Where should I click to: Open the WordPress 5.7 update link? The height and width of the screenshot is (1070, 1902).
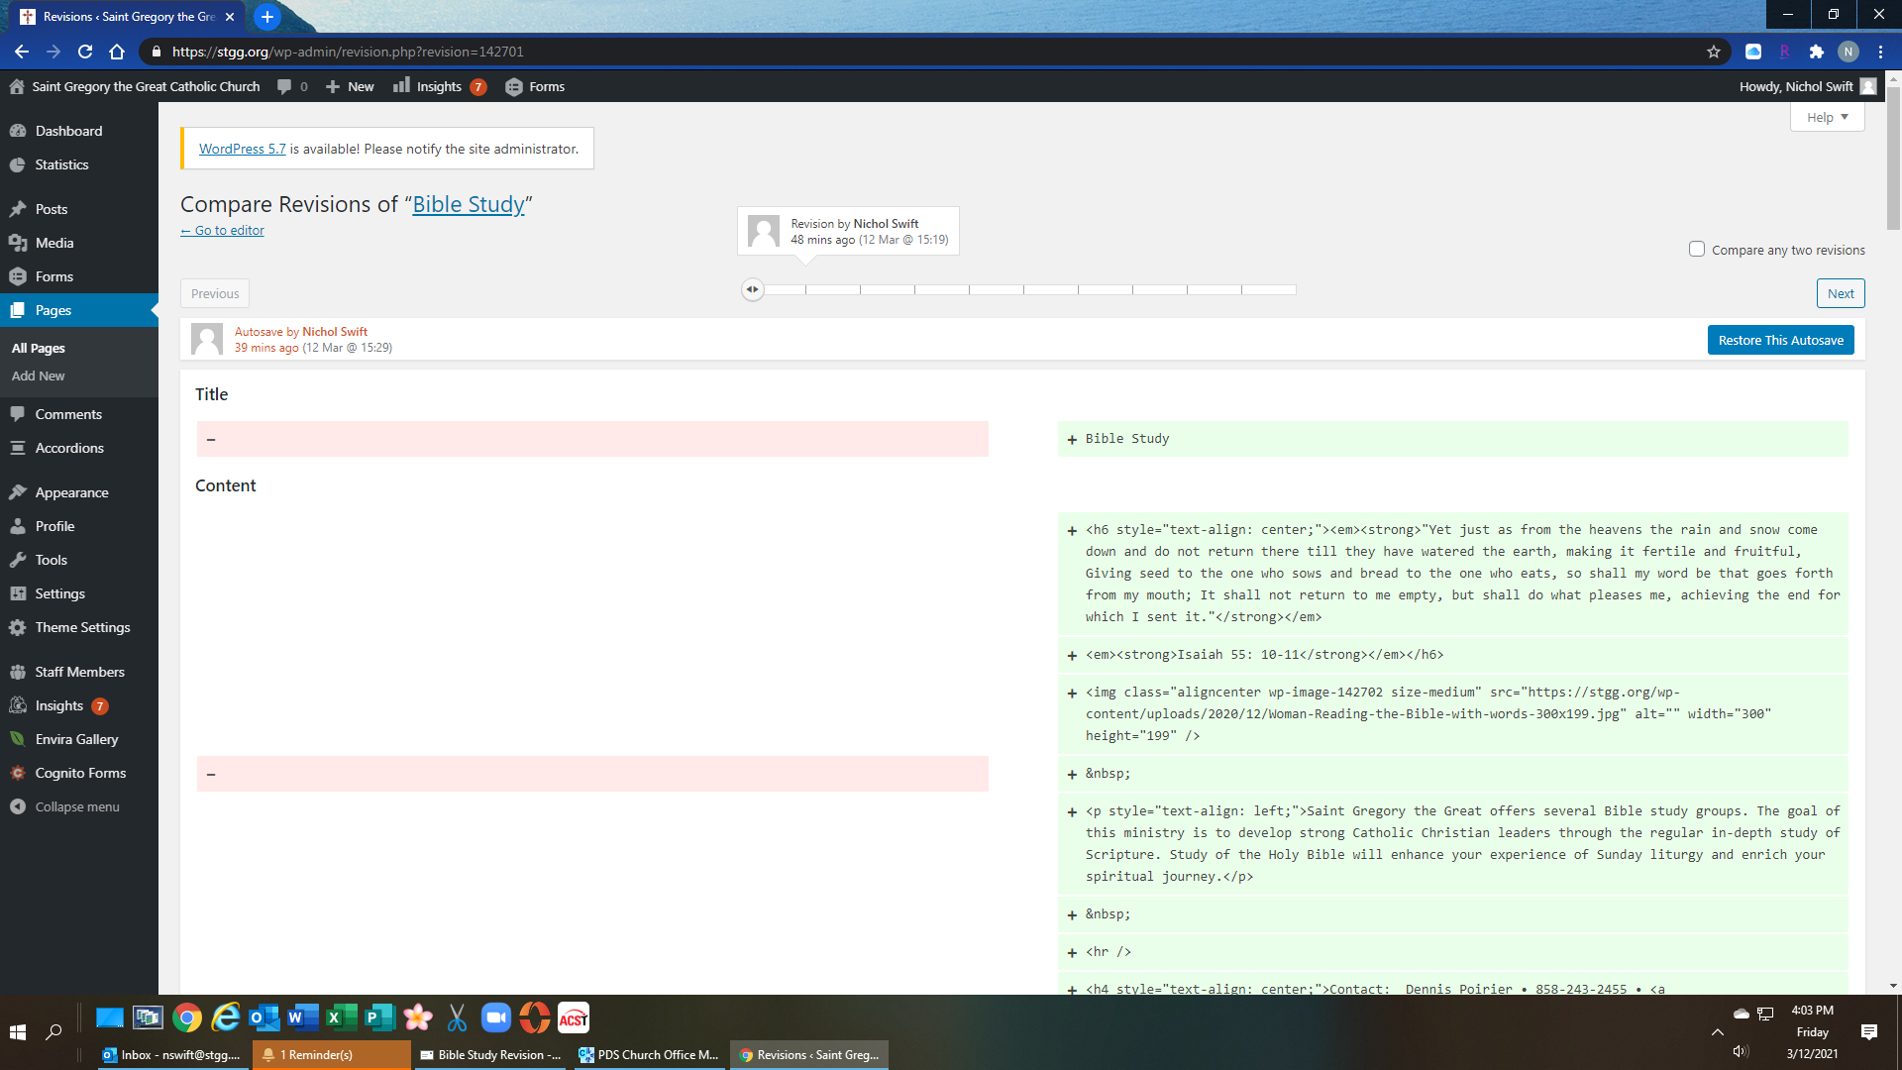tap(242, 149)
